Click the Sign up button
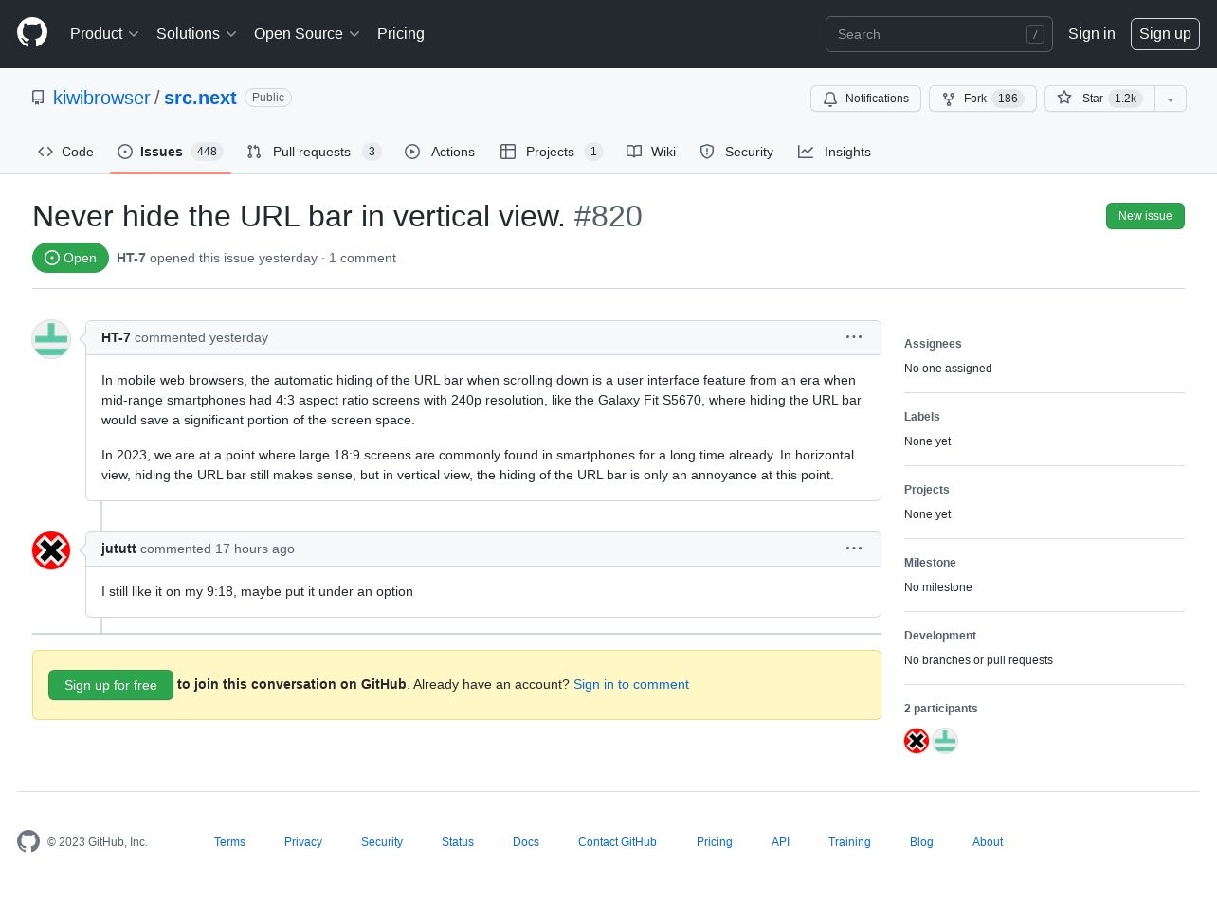Image resolution: width=1217 pixels, height=900 pixels. (x=1165, y=34)
